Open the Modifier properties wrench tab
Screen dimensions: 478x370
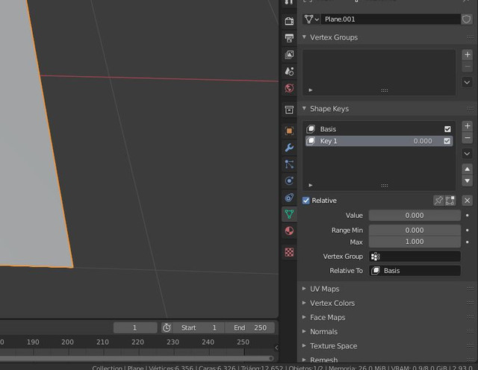[289, 148]
